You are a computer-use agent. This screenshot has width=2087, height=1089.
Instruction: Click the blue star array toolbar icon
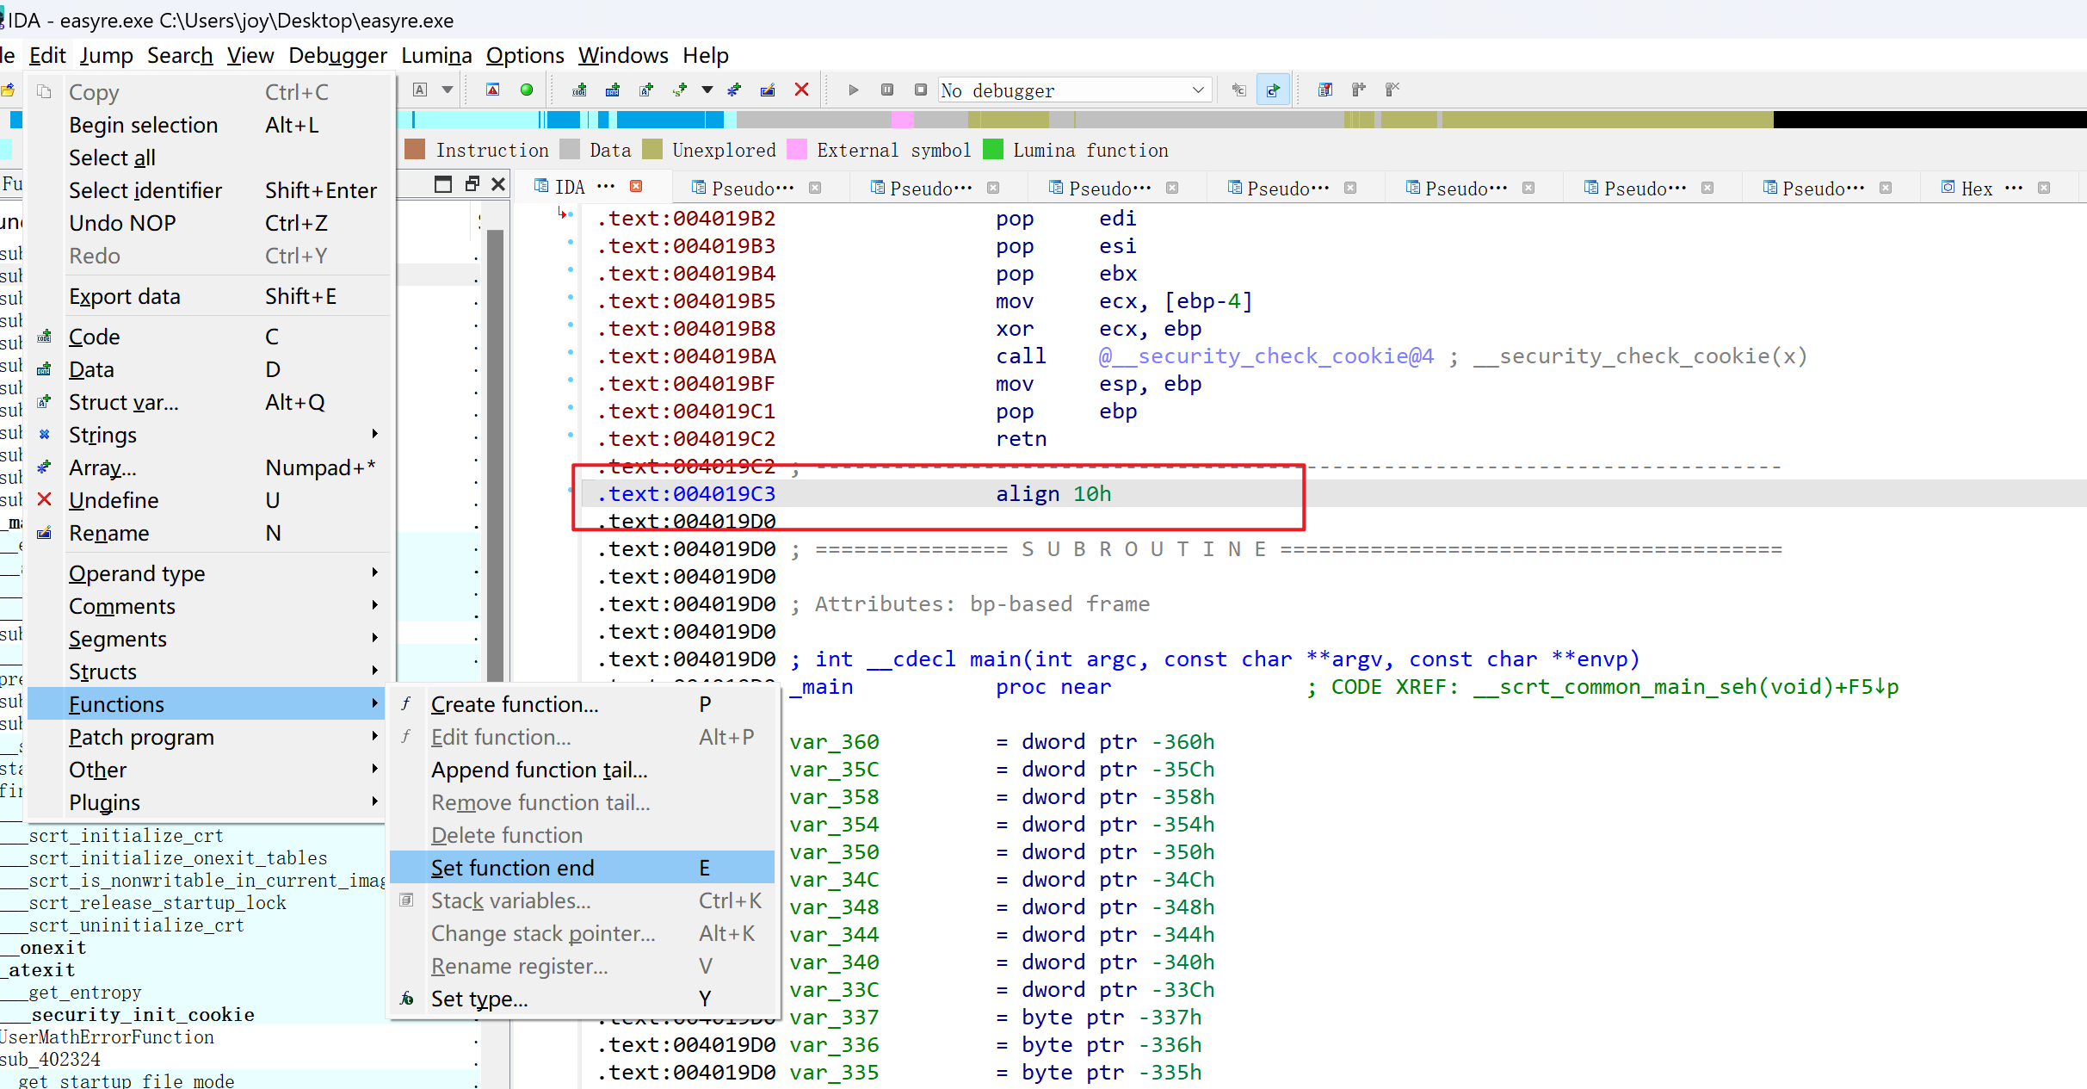point(734,90)
